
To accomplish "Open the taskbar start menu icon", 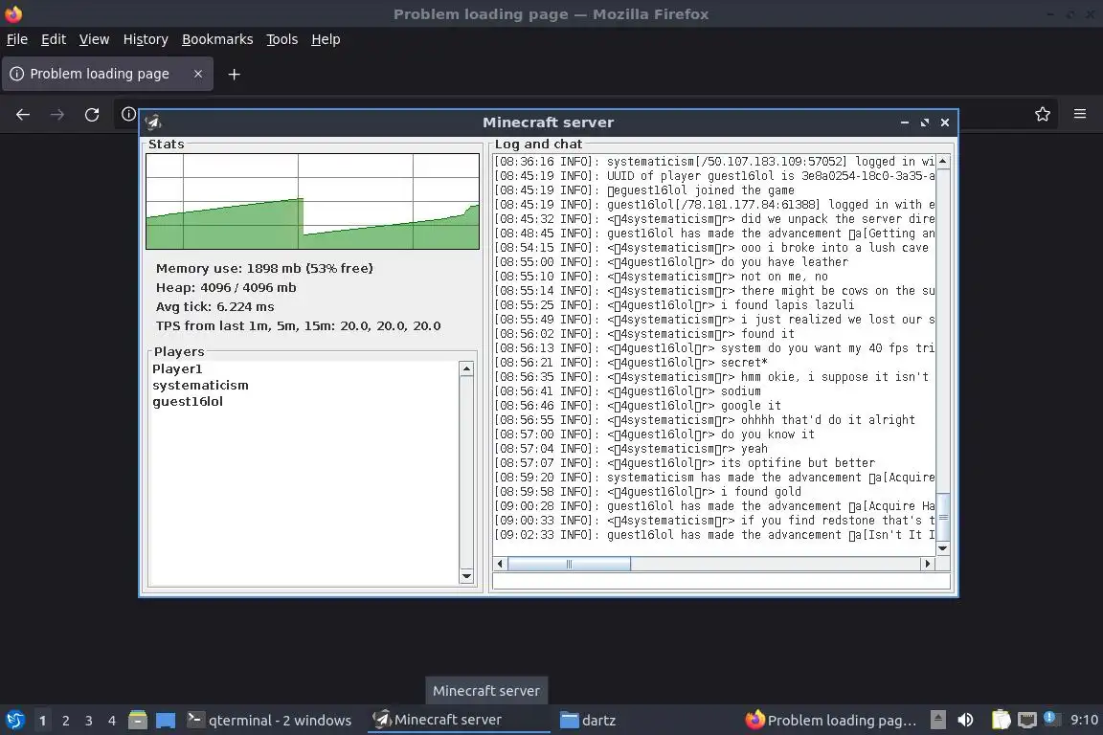I will [x=14, y=721].
